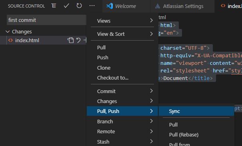The width and height of the screenshot is (242, 146).
Task: Open the More Actions ellipsis menu
Action: (x=92, y=6)
